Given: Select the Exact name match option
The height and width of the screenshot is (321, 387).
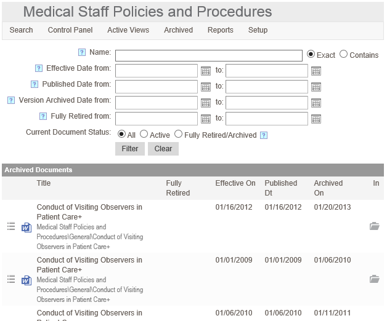Looking at the screenshot, I should coord(311,54).
